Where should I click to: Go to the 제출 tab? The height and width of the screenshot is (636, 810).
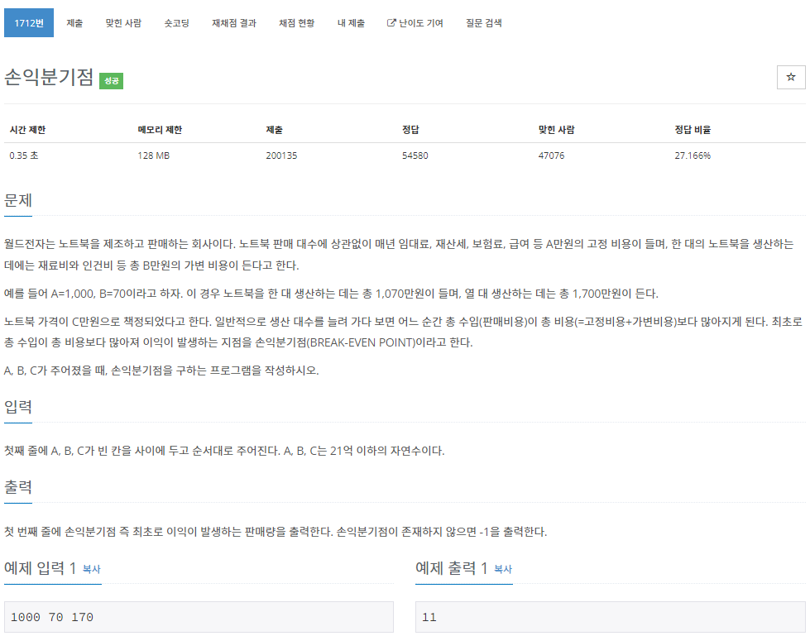click(75, 22)
